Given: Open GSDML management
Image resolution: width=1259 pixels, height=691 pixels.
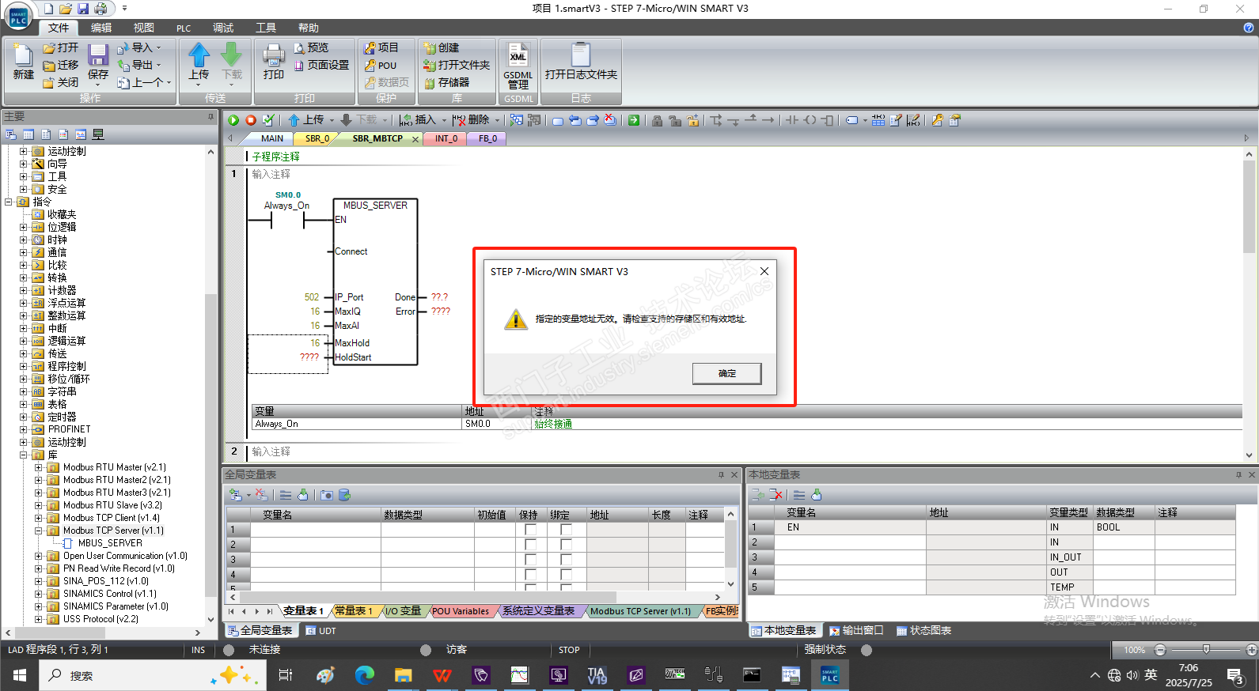Looking at the screenshot, I should coord(518,66).
